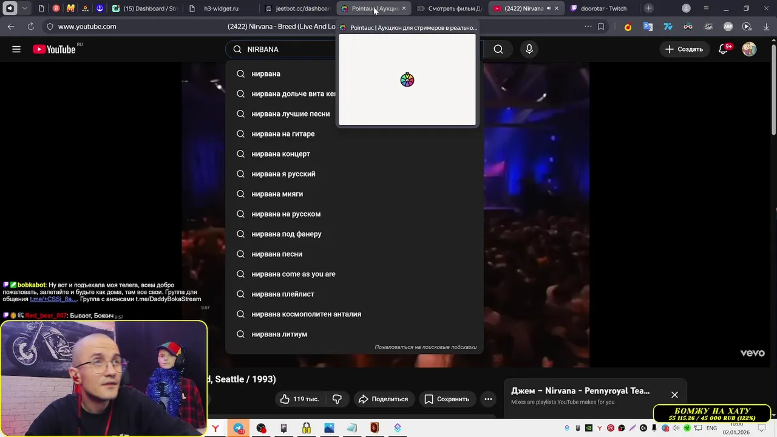Open OBS Studio from the taskbar
The image size is (777, 437).
(261, 428)
